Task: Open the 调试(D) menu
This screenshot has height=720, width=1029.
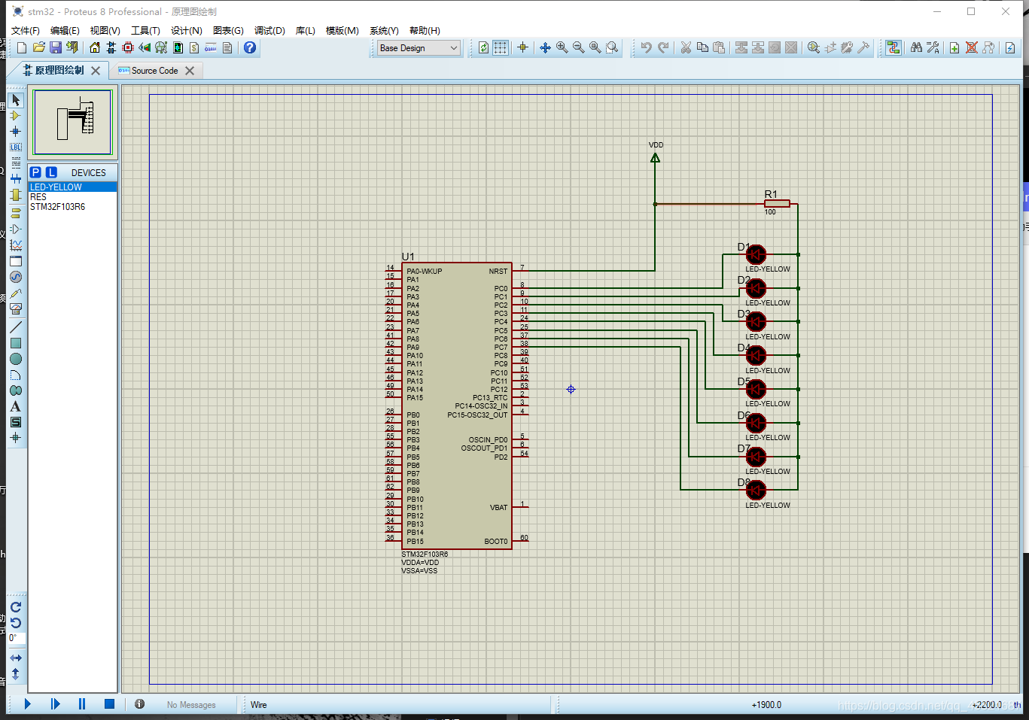Action: coord(269,30)
